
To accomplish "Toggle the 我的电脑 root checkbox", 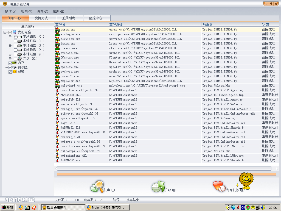I will 10,32.
